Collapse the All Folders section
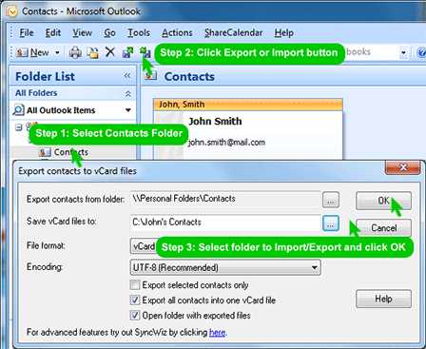Viewport: 426px width, 349px height. coord(127,93)
